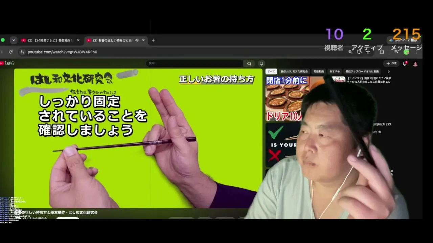Select the 提供: はし和文化研究会 chip
This screenshot has height=243, width=433.
click(x=294, y=72)
